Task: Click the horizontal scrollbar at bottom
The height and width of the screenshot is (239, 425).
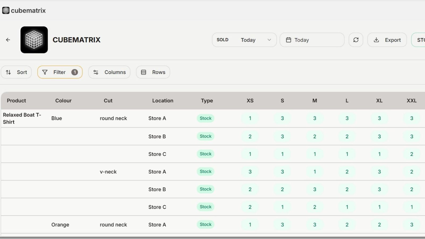Action: [x=212, y=238]
